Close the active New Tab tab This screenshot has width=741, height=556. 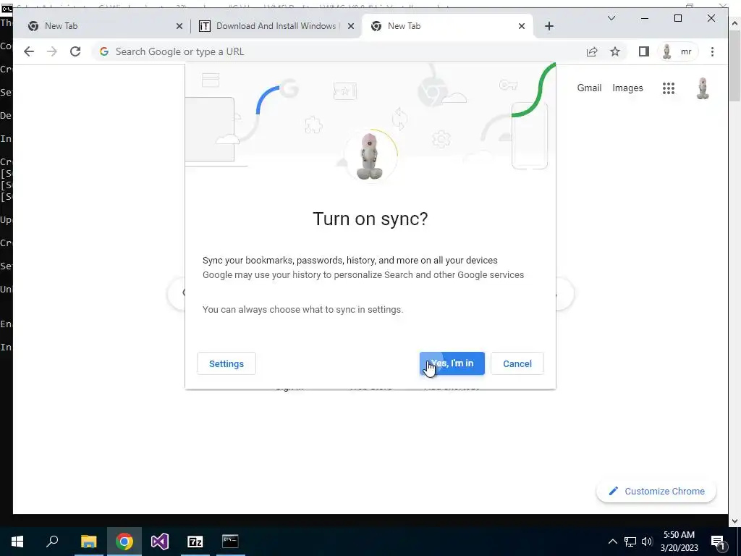pyautogui.click(x=521, y=26)
